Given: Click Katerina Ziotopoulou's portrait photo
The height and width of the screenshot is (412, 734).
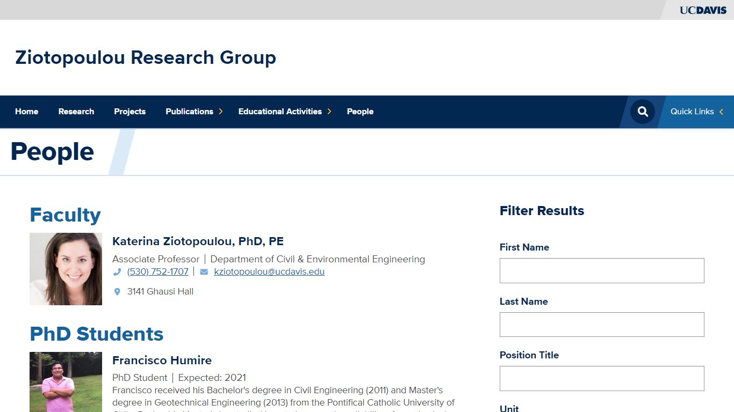Looking at the screenshot, I should pyautogui.click(x=66, y=269).
